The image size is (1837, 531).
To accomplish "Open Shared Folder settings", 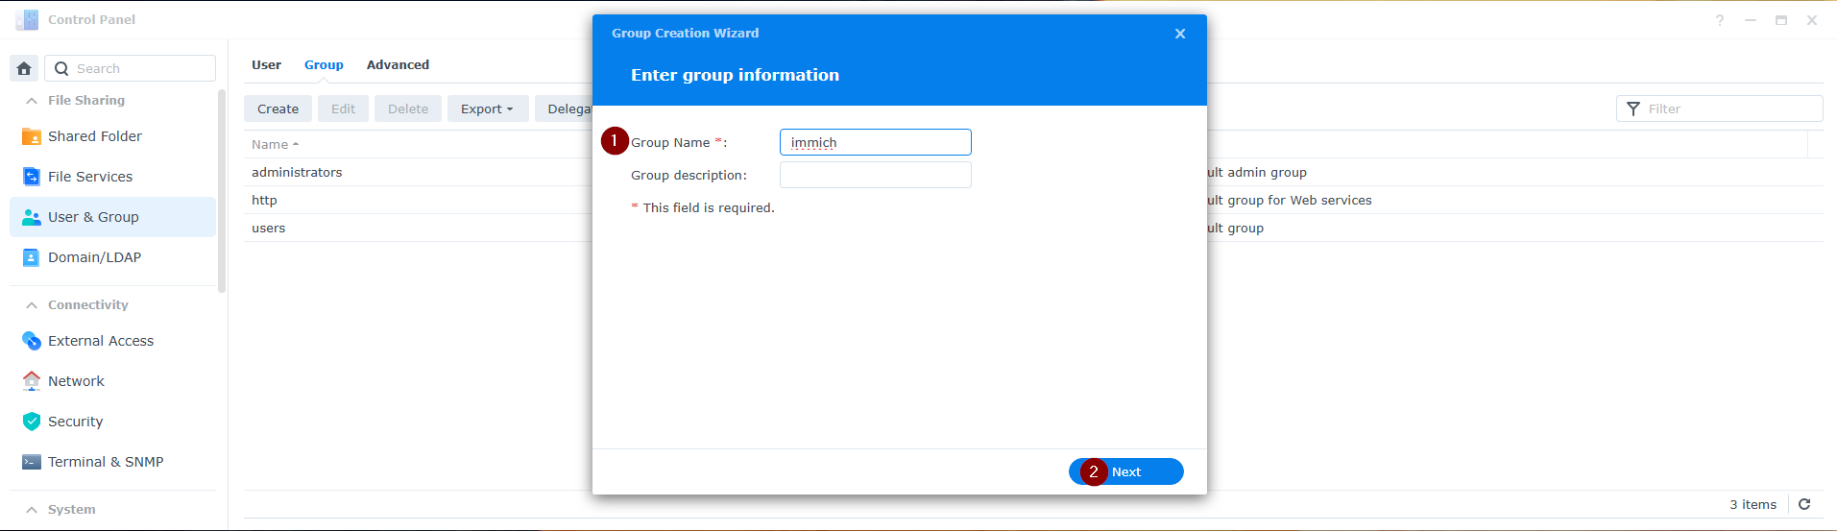I will click(94, 136).
